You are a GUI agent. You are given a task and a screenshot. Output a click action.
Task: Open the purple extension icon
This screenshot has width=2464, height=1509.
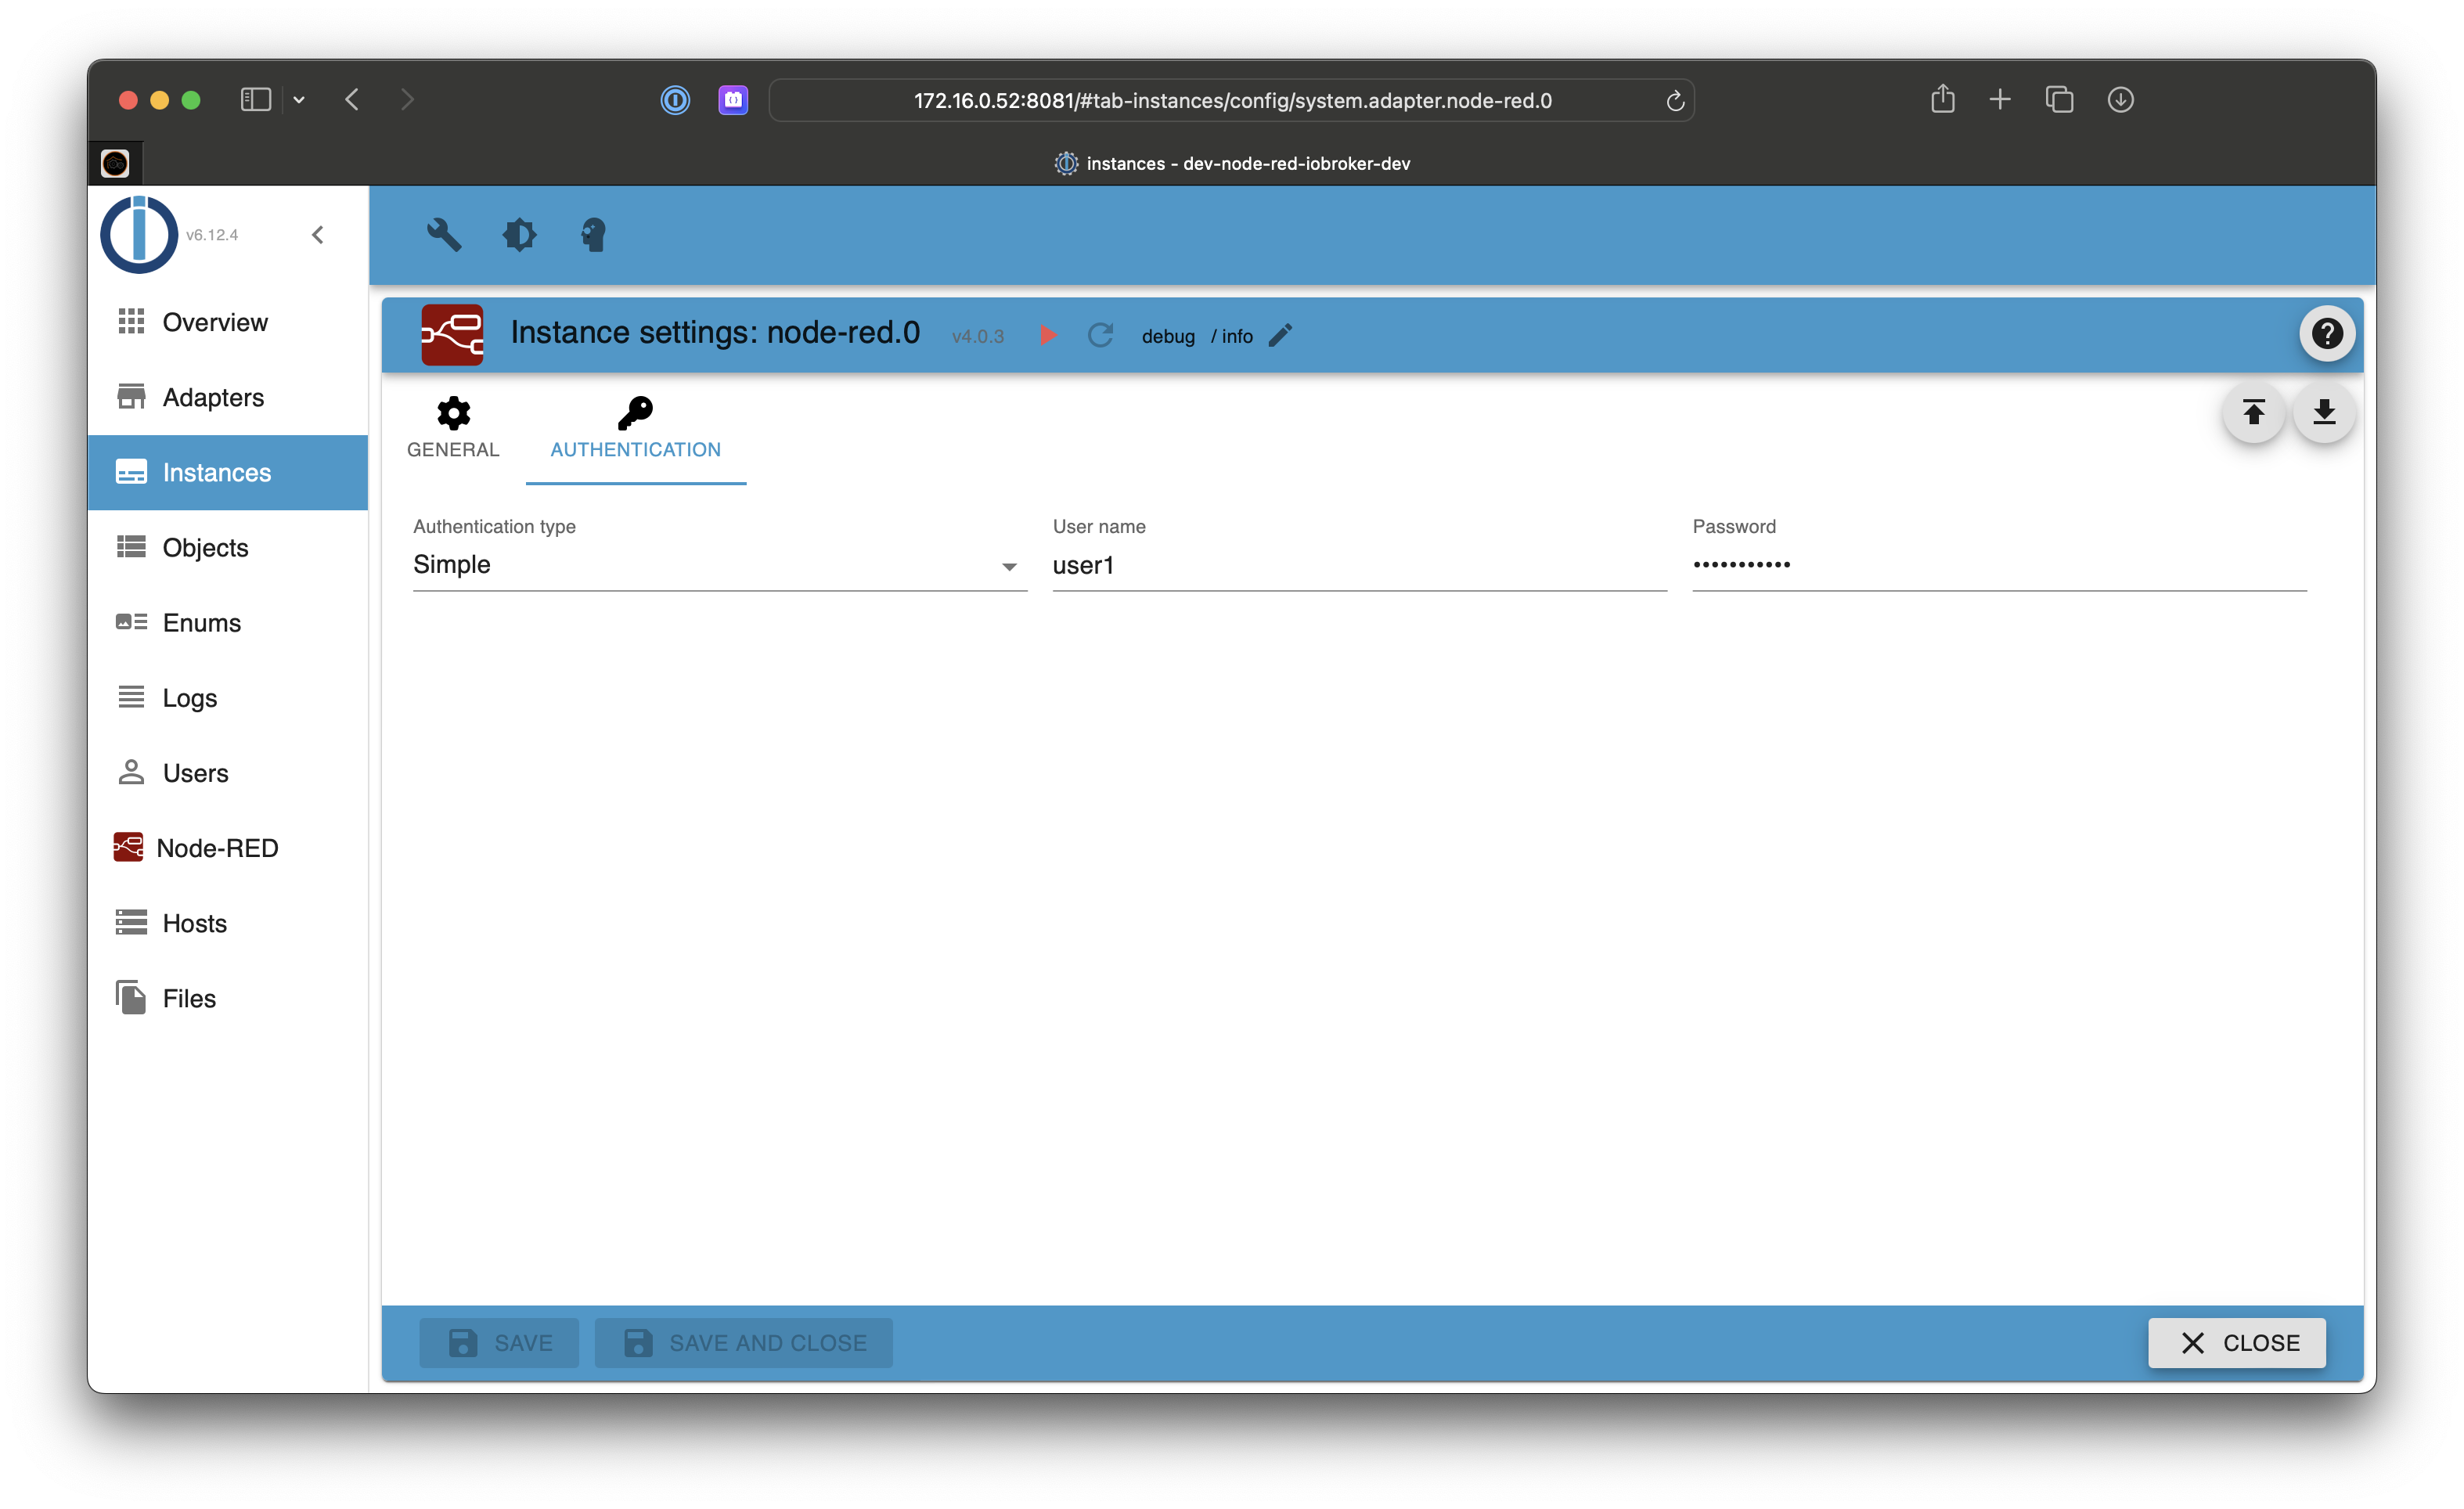[x=733, y=100]
